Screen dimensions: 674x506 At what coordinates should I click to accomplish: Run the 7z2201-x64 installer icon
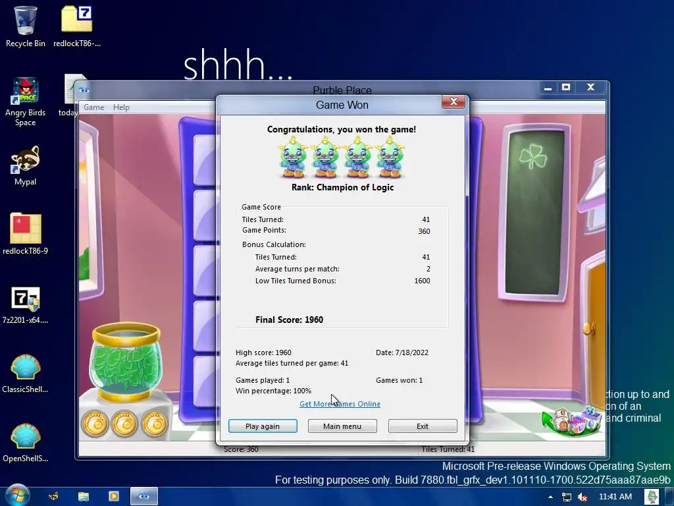tap(26, 304)
